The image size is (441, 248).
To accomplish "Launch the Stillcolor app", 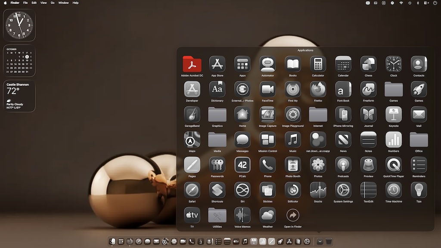I will coord(293,190).
